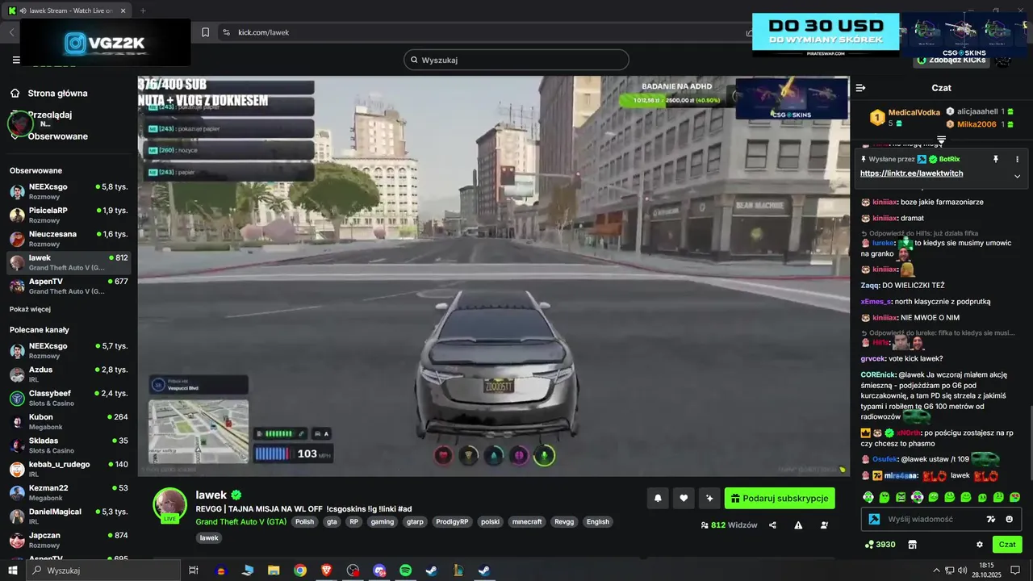Viewport: 1033px width, 581px height.
Task: Share the stream via share icon
Action: (772, 525)
